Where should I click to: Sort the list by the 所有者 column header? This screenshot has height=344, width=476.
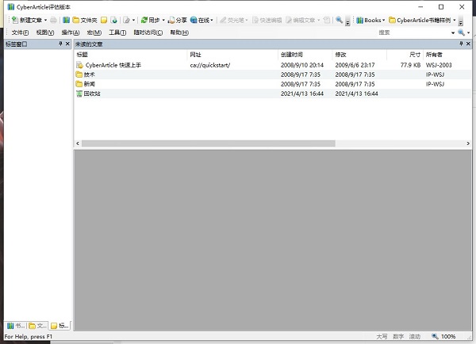[x=447, y=55]
